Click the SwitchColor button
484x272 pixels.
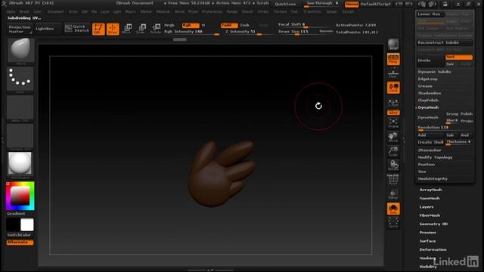pyautogui.click(x=20, y=235)
